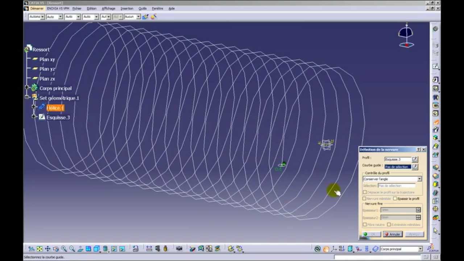Click the Profil sketch edit icon in dialog

415,159
